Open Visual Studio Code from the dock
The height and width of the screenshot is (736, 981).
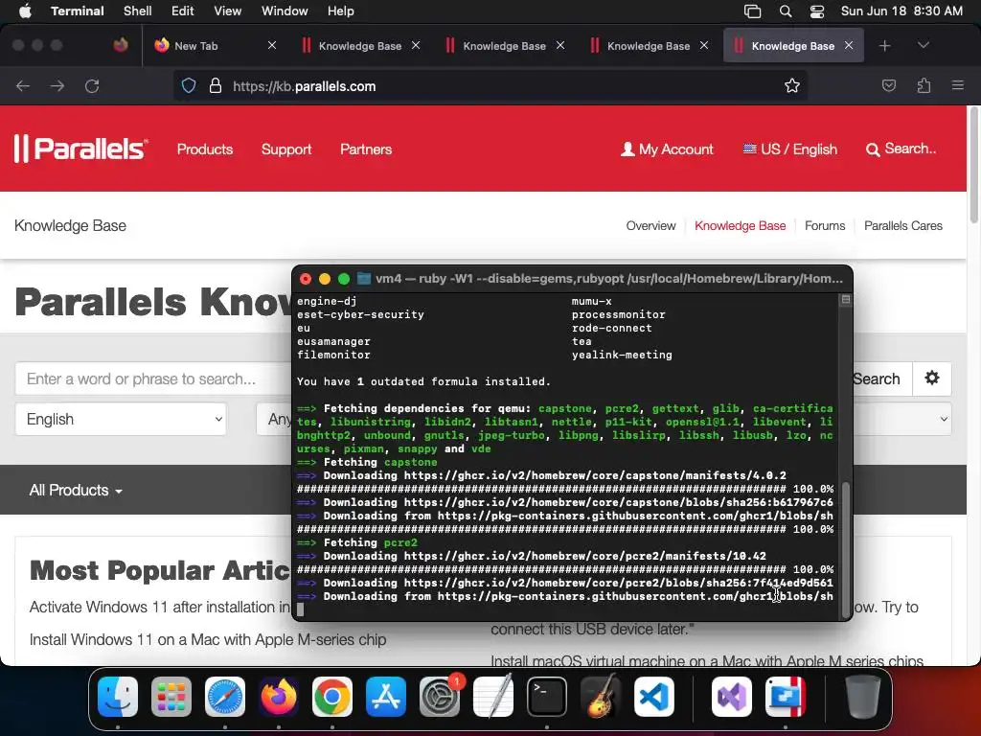[x=654, y=697]
